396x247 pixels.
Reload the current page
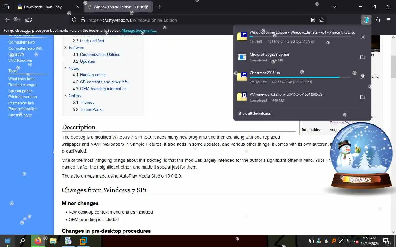point(30,20)
